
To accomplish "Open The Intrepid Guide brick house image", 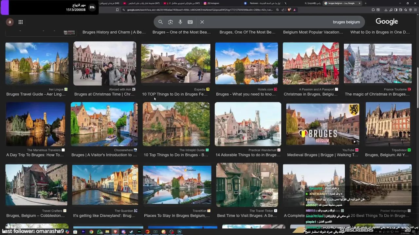I will (x=176, y=124).
